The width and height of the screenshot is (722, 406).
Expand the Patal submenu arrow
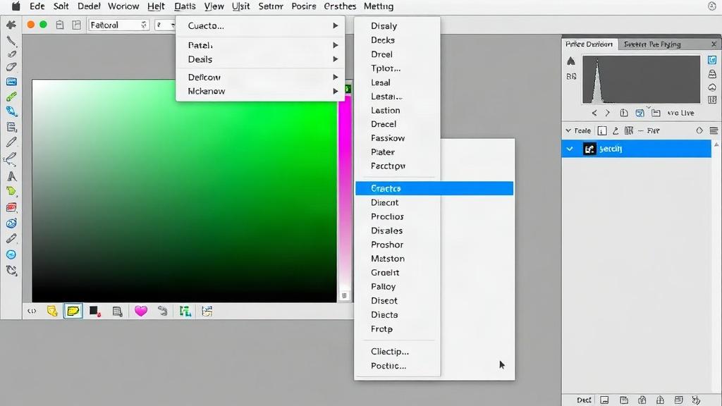336,45
